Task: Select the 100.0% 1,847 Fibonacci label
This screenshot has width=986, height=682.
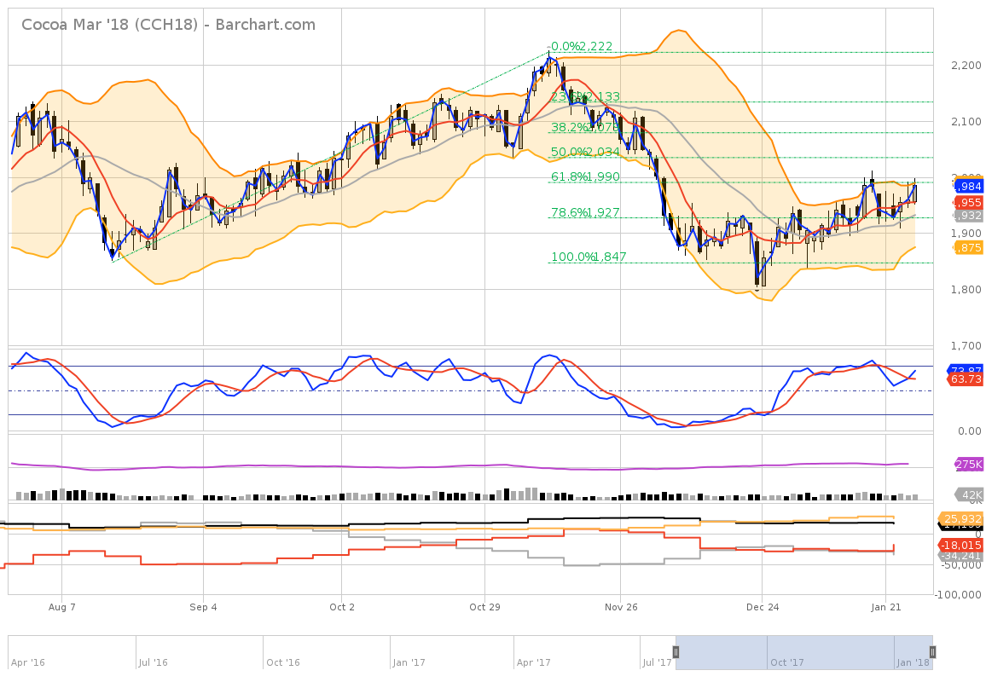Action: [x=589, y=257]
